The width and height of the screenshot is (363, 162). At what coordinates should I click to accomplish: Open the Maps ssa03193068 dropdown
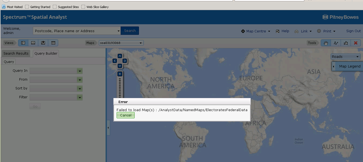(121, 43)
